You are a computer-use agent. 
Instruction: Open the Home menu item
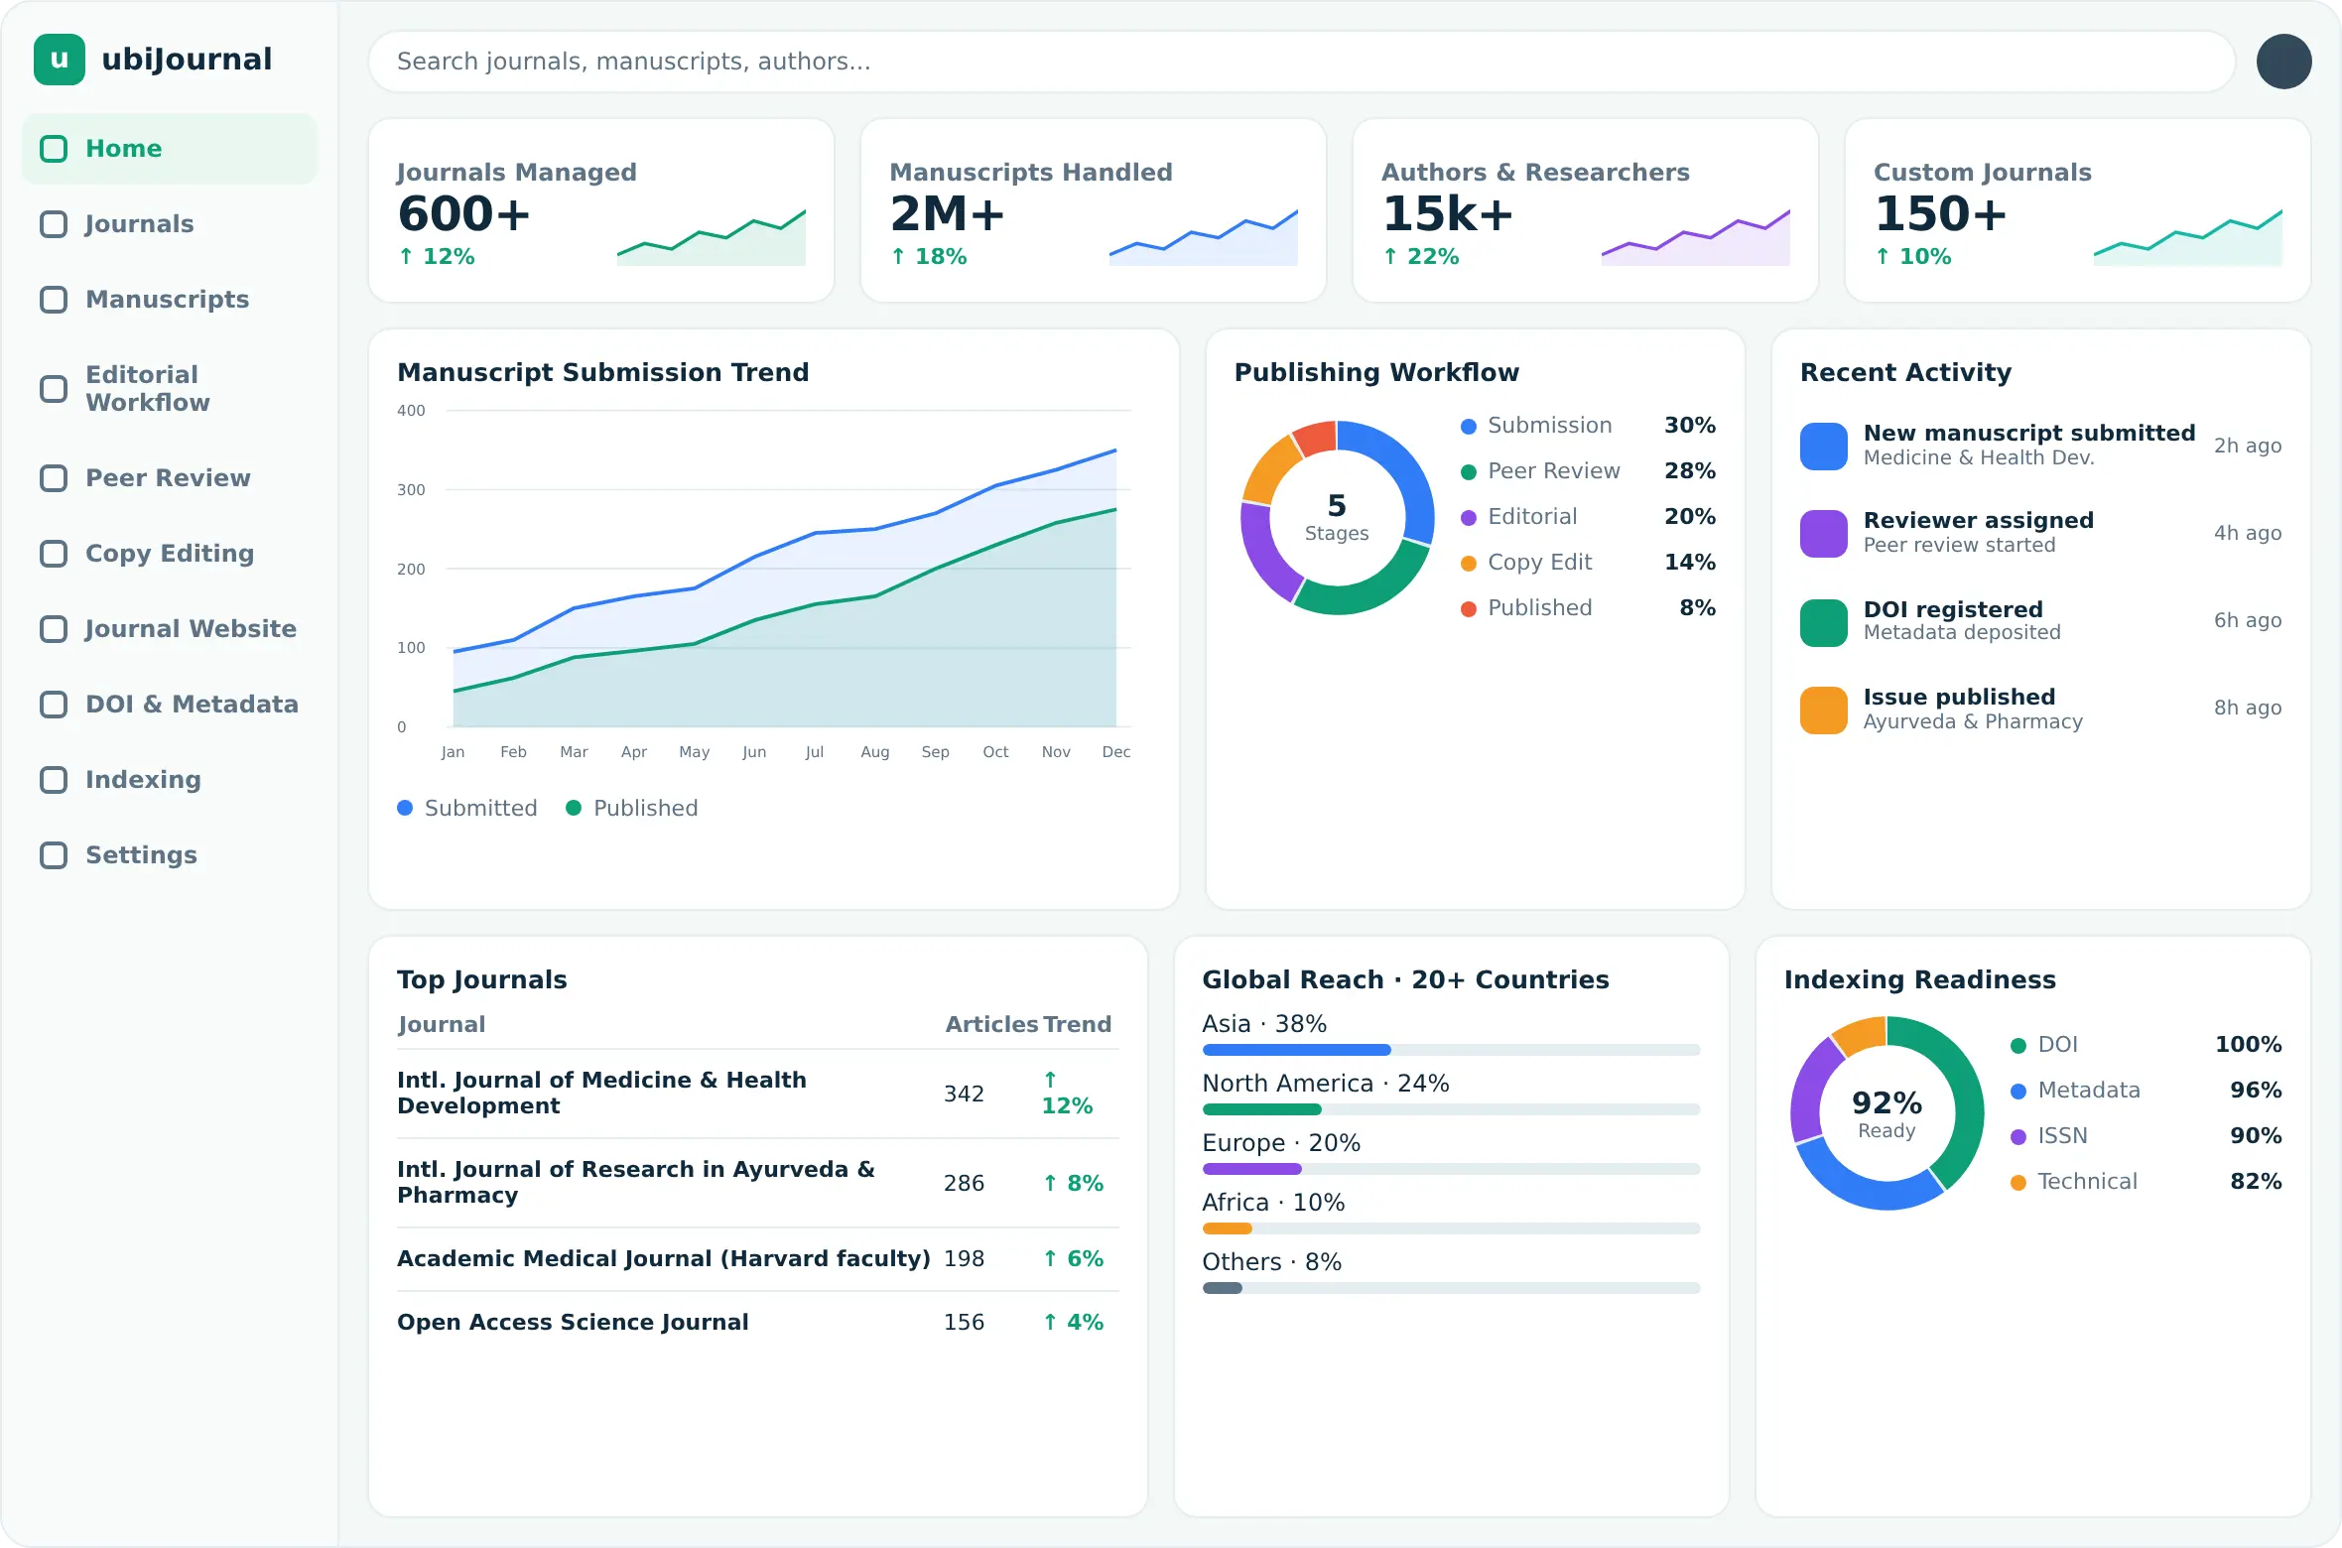pyautogui.click(x=170, y=149)
